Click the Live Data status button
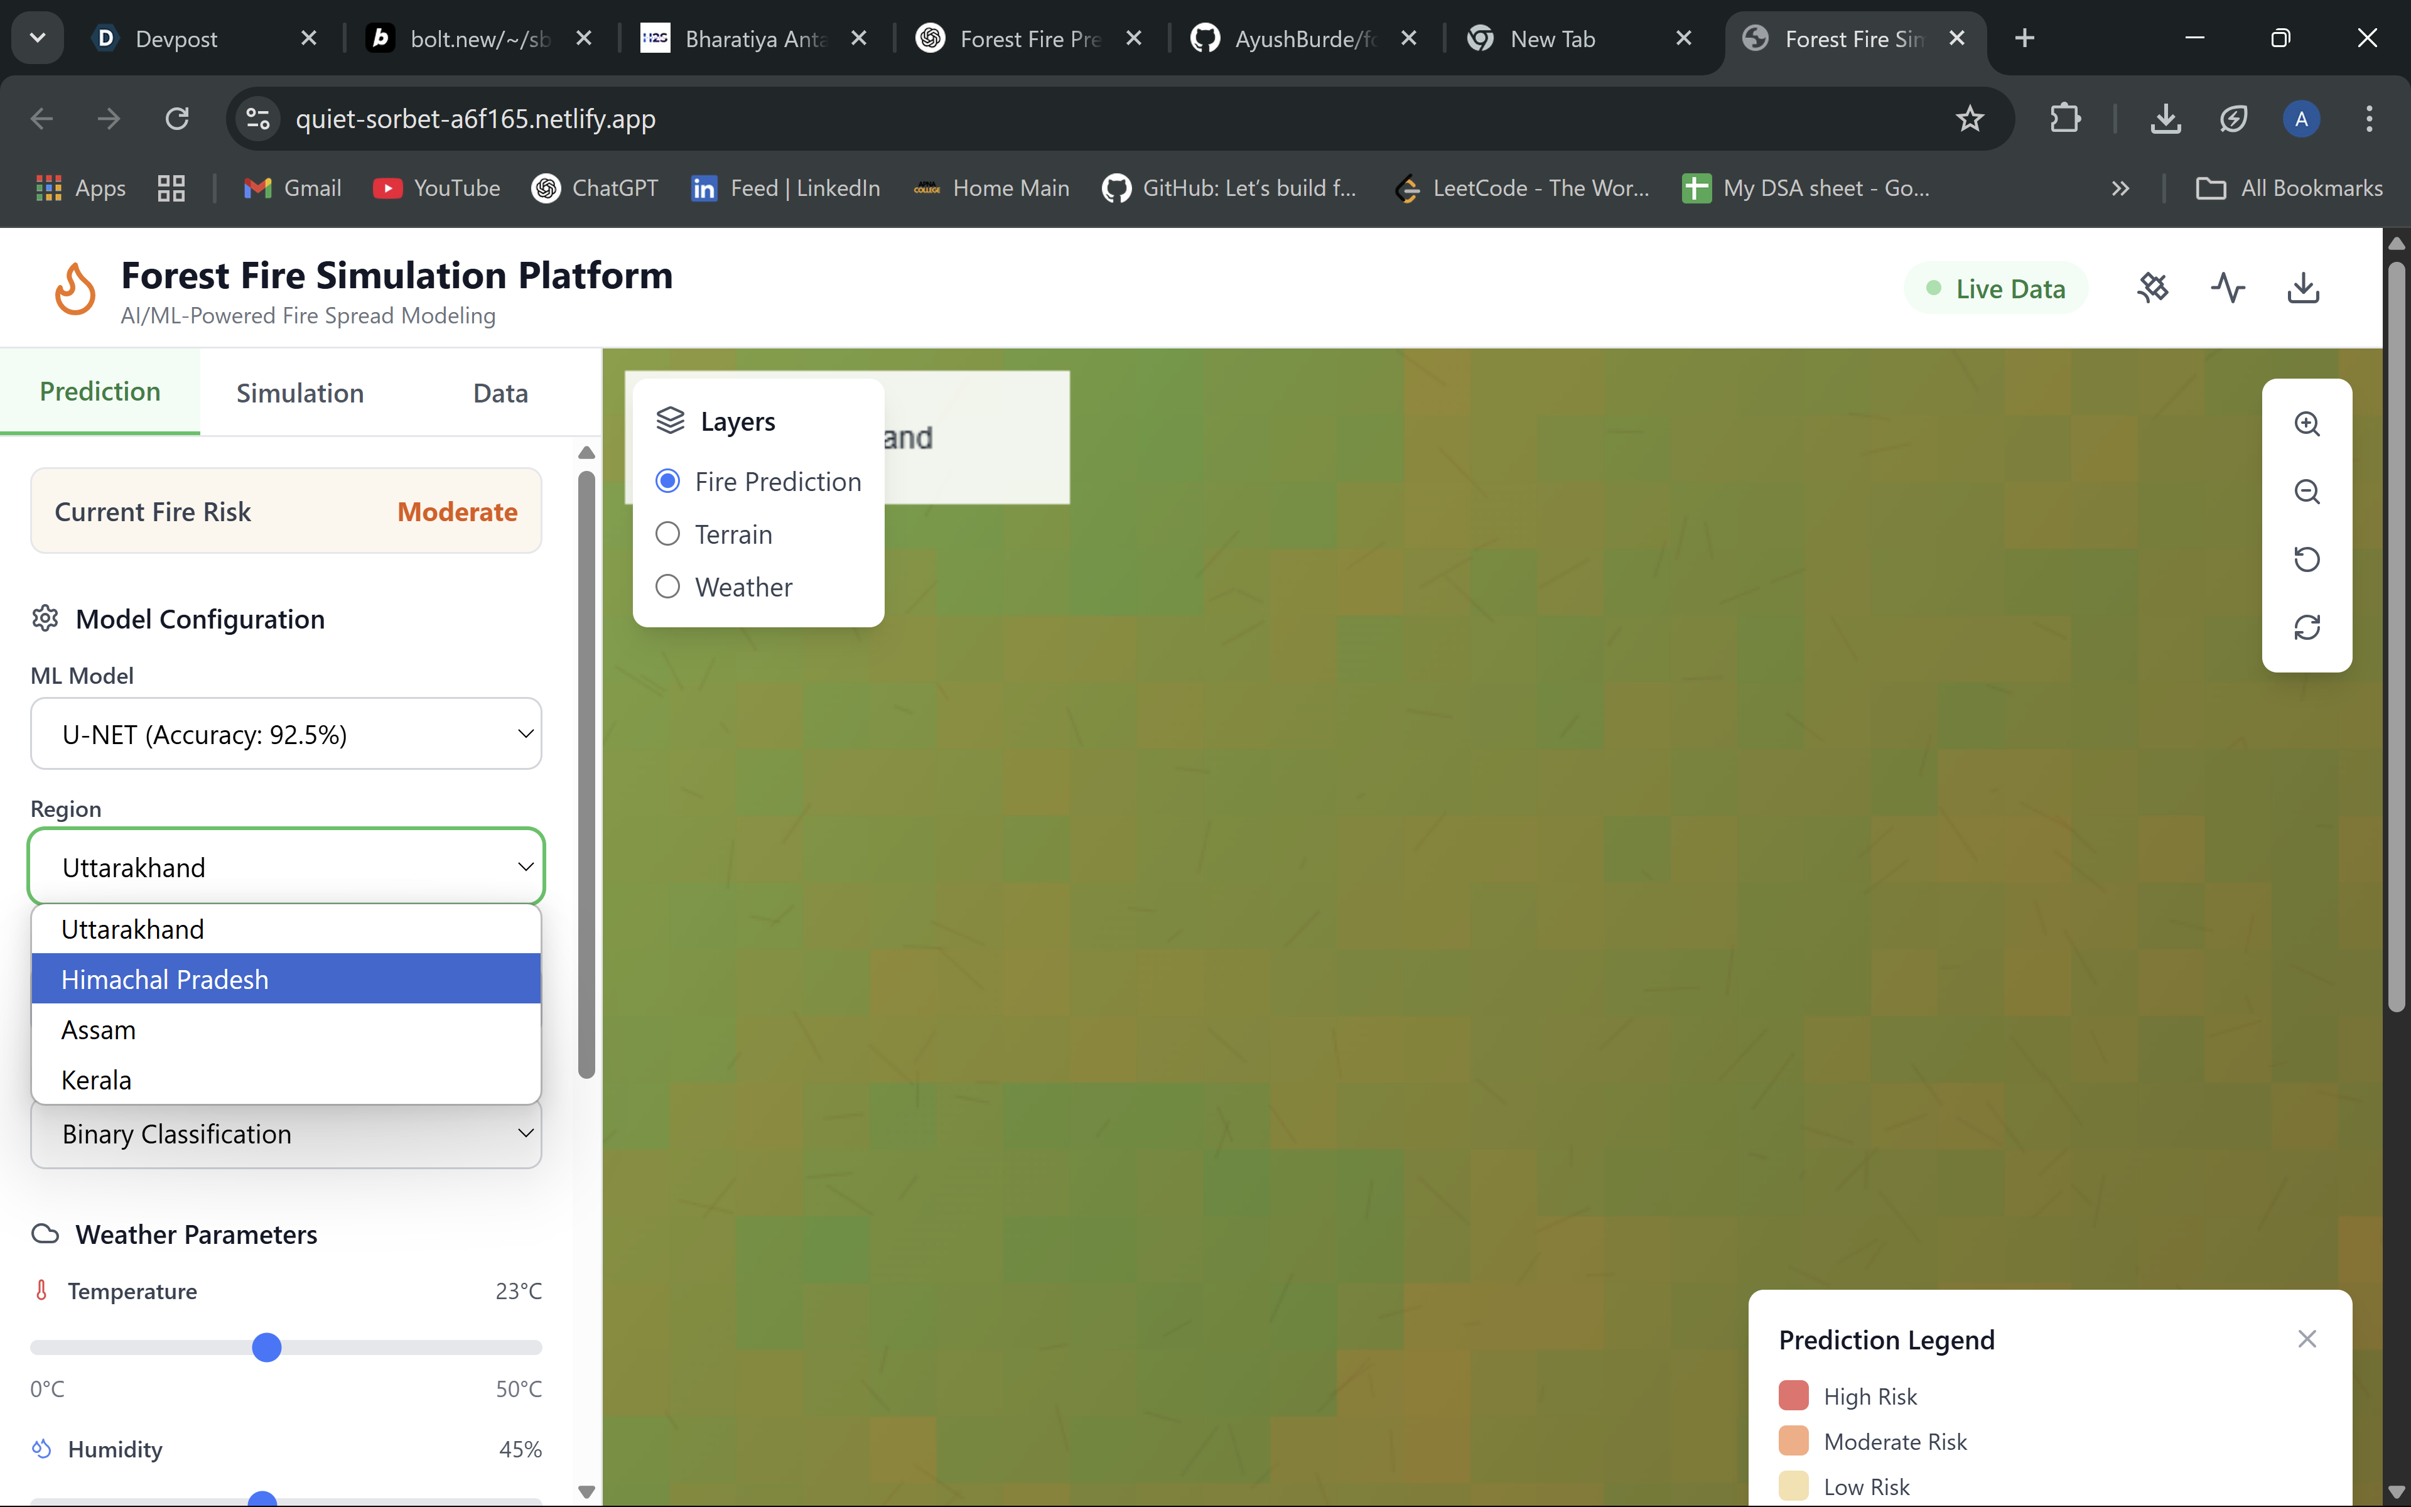Screen dimensions: 2411x1507 click(1995, 289)
